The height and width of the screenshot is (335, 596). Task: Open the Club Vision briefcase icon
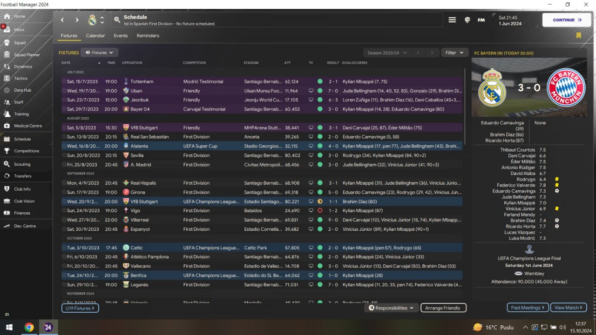[x=7, y=201]
